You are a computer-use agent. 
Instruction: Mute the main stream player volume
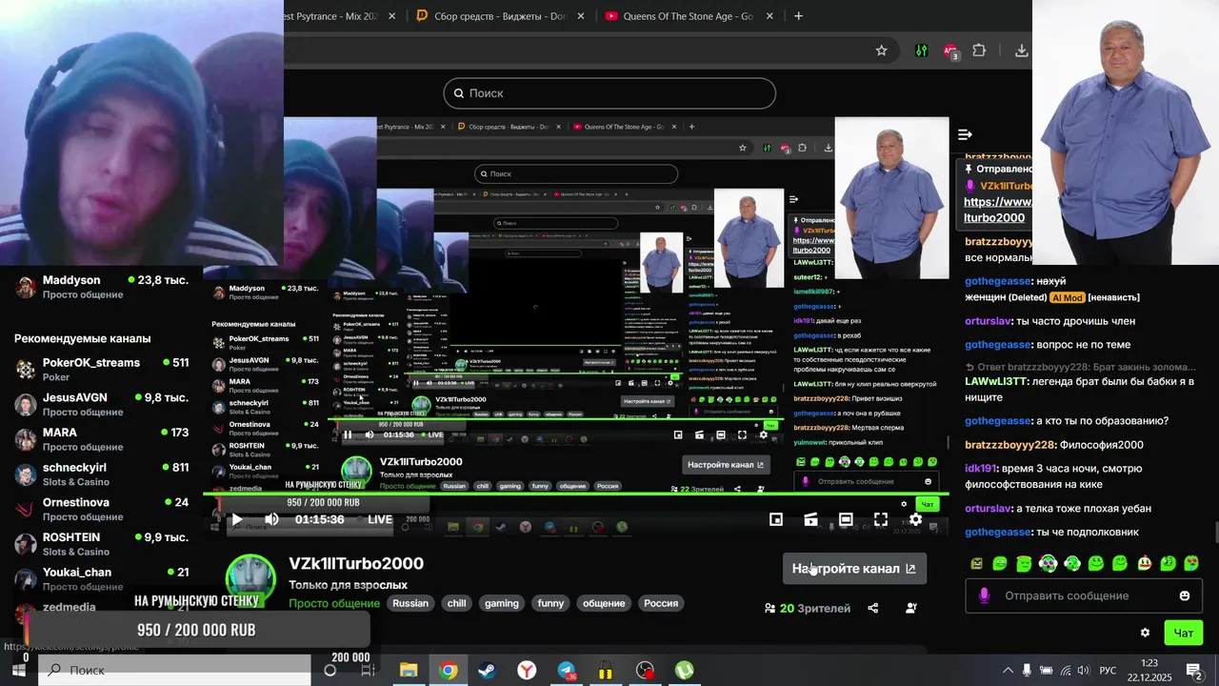pos(271,519)
